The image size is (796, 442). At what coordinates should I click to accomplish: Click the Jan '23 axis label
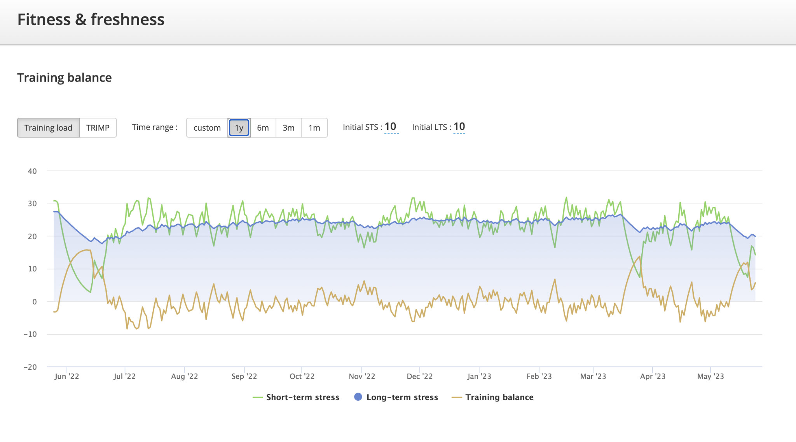click(x=479, y=376)
